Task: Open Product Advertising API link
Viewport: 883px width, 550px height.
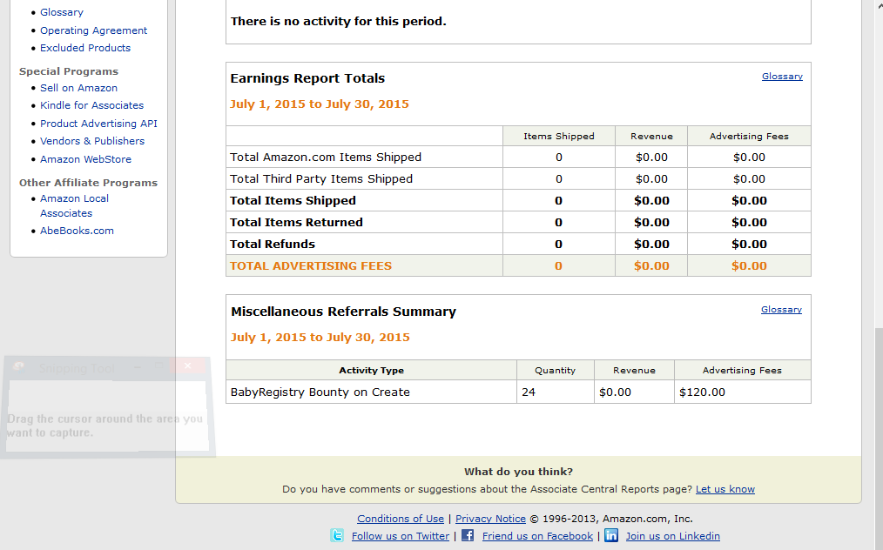Action: tap(98, 124)
